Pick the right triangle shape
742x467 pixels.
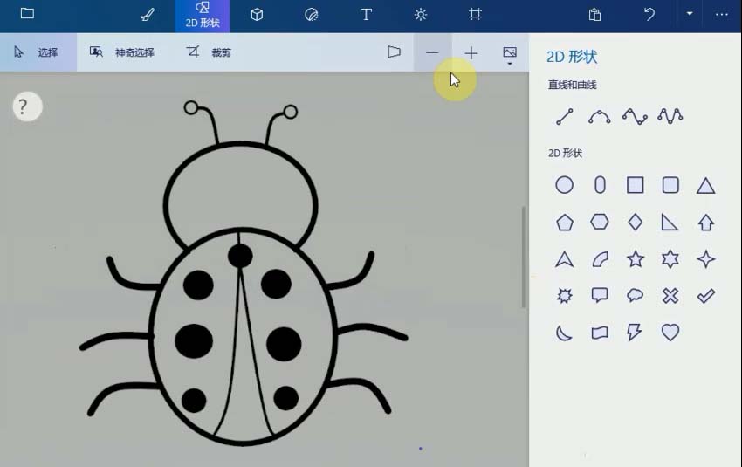[670, 222]
